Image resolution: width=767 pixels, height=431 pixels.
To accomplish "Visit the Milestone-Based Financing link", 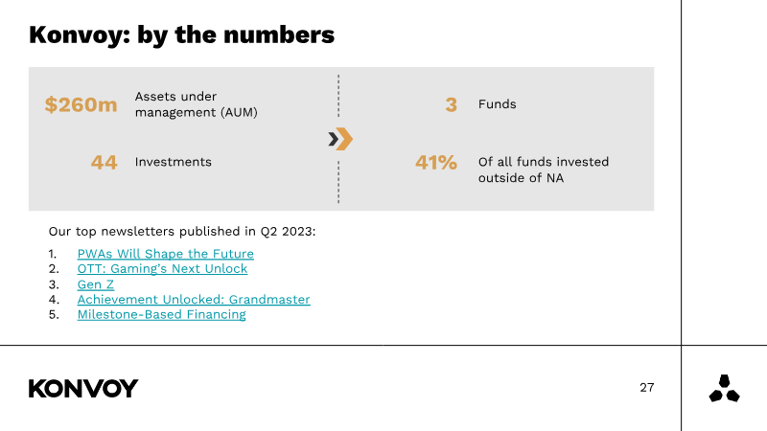I will 161,314.
